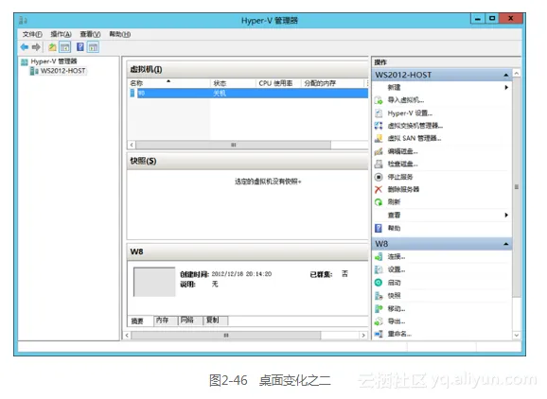Click the 停止服务 stop icon
This screenshot has height=399, width=547.
click(379, 177)
